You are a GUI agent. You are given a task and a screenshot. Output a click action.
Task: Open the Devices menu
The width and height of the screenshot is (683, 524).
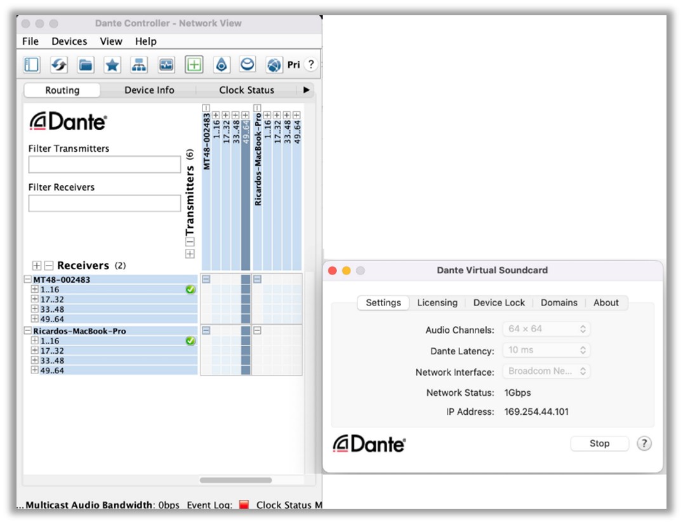click(x=69, y=41)
